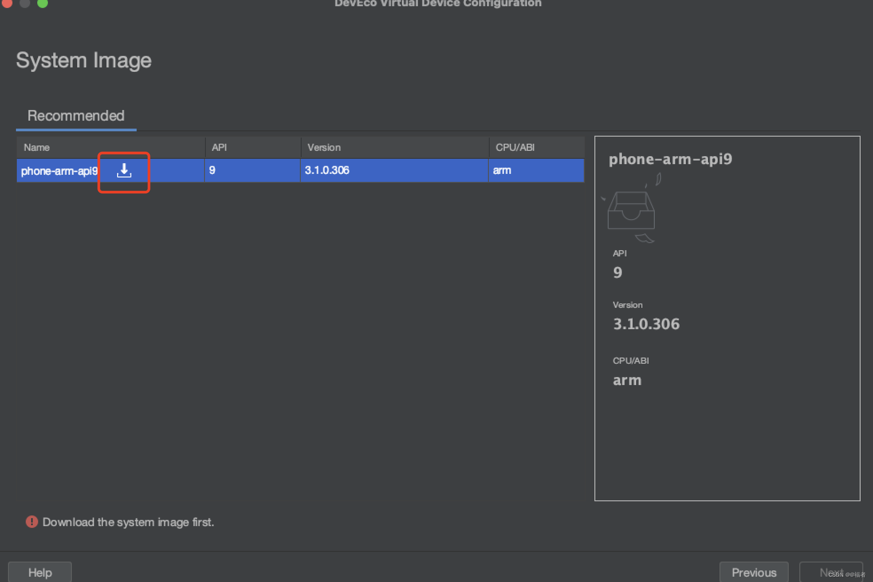Sort by the Version column header
Viewport: 873px width, 582px height.
pyautogui.click(x=324, y=147)
